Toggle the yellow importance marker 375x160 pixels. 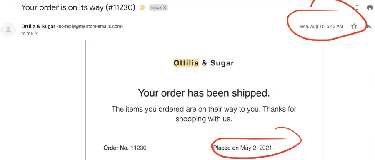pyautogui.click(x=142, y=7)
